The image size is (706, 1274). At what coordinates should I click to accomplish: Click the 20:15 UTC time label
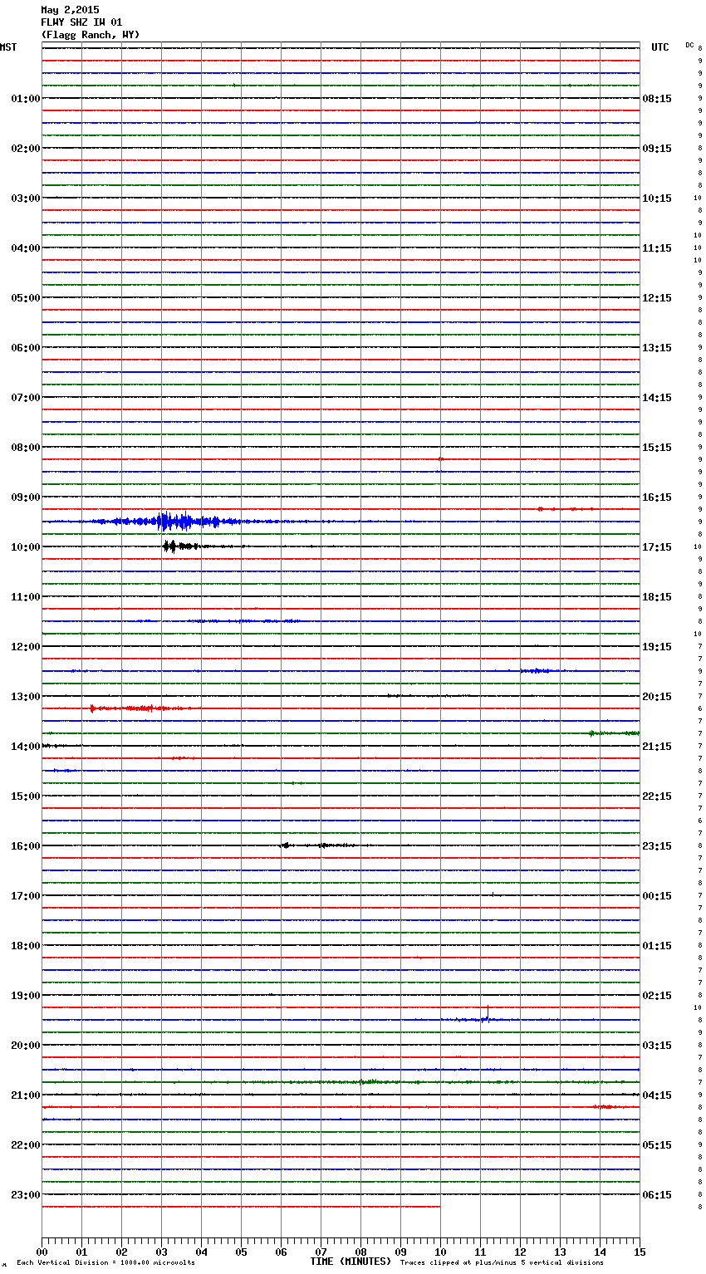pyautogui.click(x=657, y=697)
